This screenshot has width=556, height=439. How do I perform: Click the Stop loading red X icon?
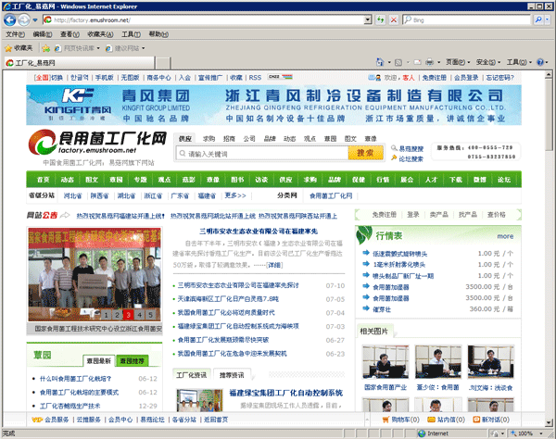click(396, 19)
